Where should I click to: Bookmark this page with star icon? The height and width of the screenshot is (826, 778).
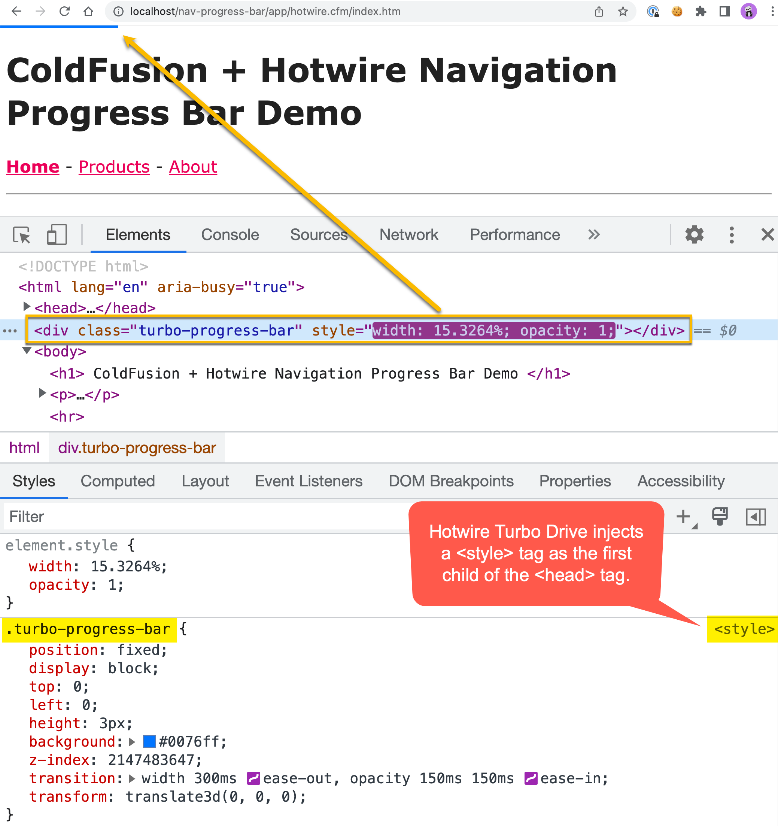[x=623, y=11]
